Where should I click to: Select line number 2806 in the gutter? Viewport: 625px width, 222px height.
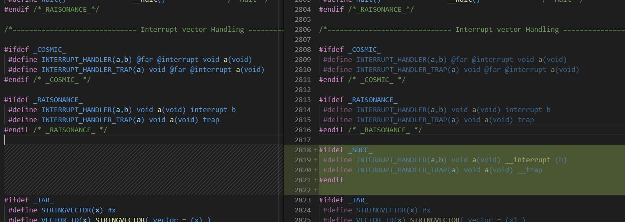[303, 29]
